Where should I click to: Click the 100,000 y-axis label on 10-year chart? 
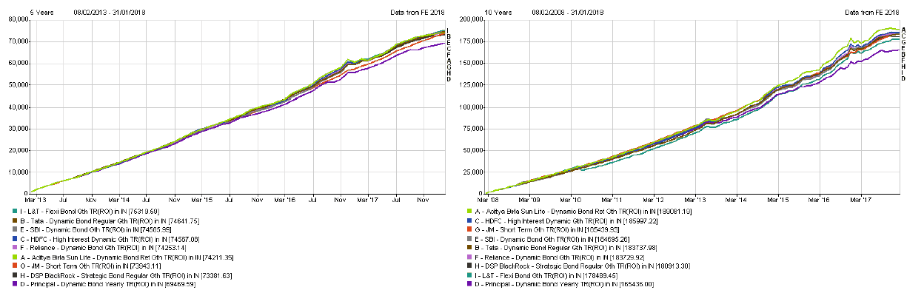(x=471, y=107)
